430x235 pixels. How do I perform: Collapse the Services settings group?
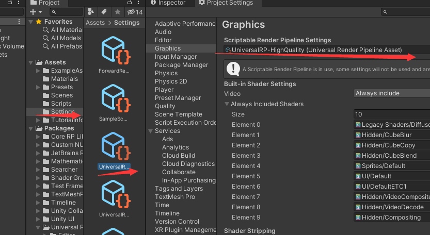coord(150,131)
